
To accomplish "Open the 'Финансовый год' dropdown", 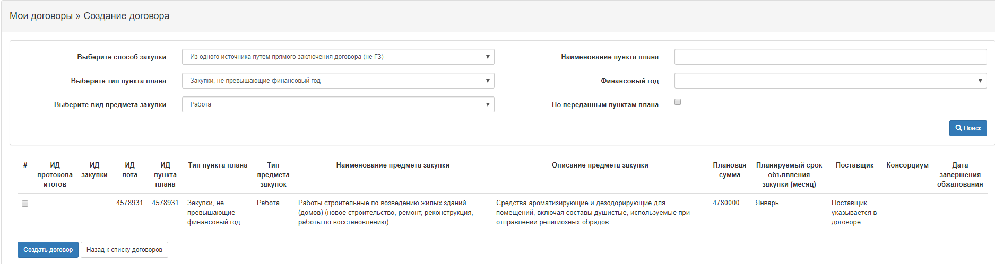I will 830,81.
